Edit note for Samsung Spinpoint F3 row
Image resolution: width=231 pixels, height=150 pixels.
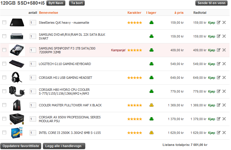[x=218, y=50]
